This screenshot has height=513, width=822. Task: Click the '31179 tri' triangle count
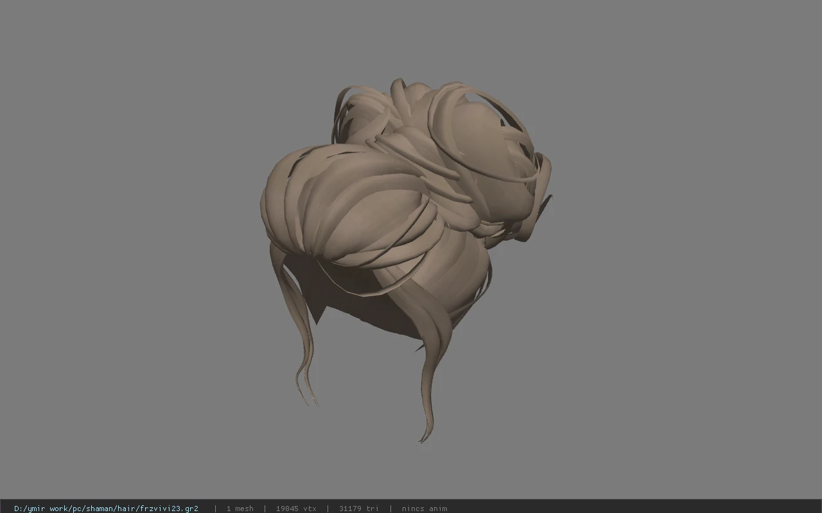click(x=358, y=509)
